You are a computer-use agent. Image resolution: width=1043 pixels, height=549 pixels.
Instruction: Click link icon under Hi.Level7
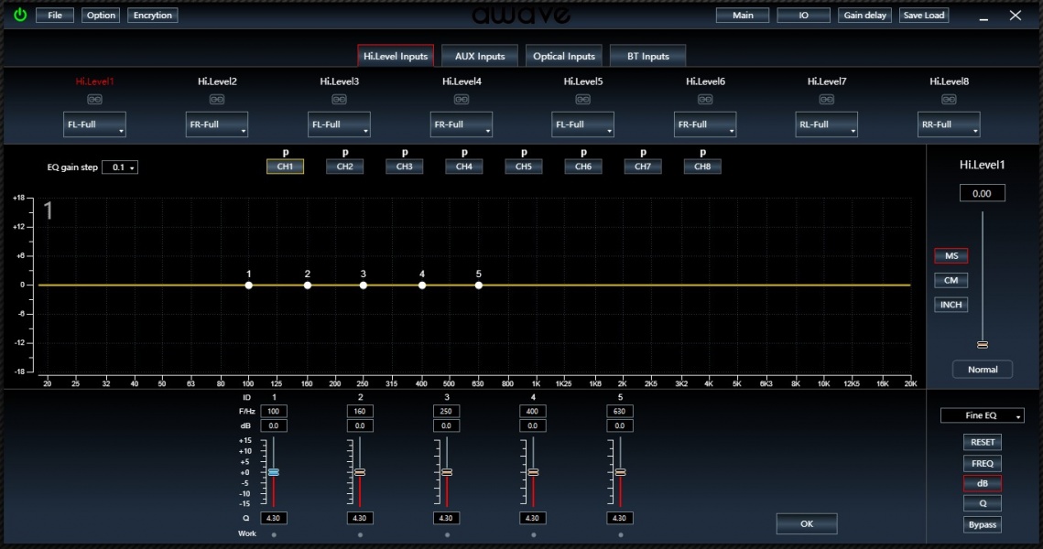(826, 100)
